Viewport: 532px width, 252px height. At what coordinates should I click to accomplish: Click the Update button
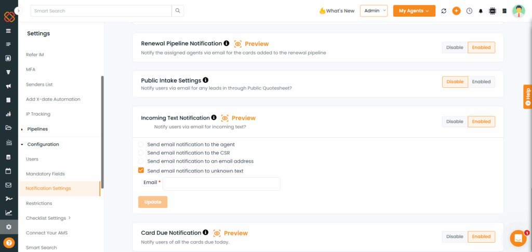[x=153, y=202]
